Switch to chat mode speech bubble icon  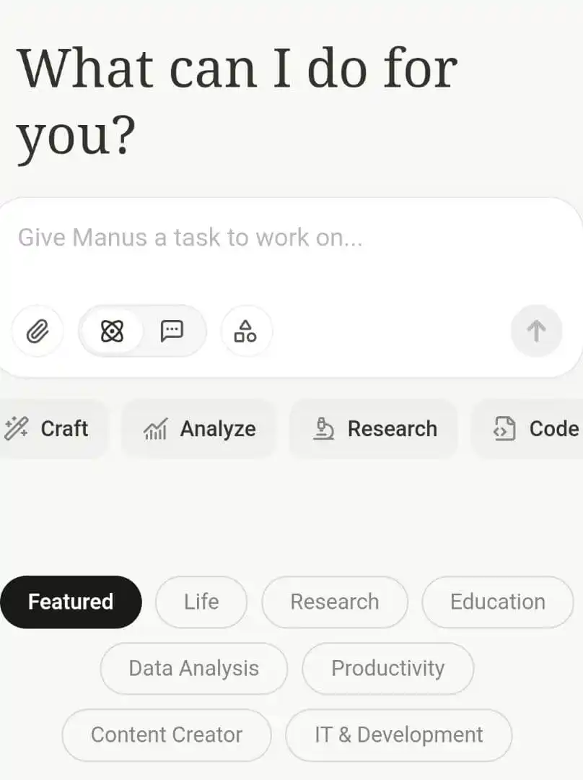tap(172, 331)
